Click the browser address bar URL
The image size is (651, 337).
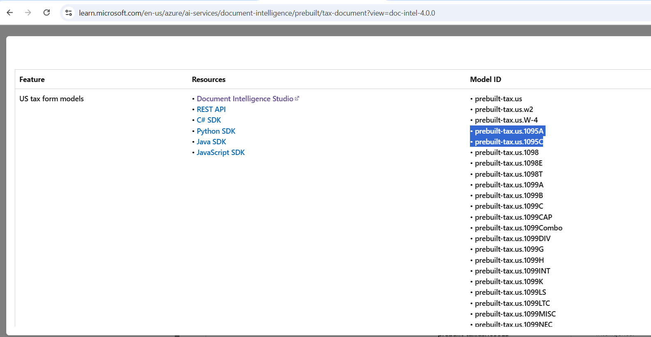point(257,13)
